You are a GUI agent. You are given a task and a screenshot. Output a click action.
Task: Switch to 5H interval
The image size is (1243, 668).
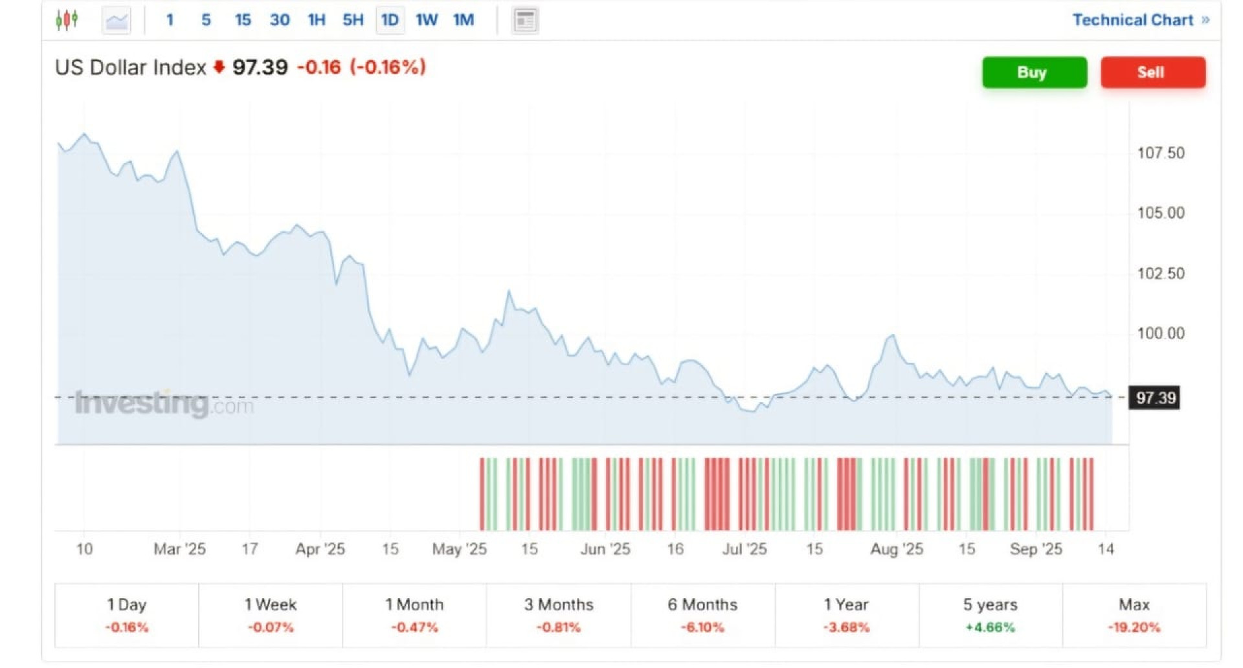pyautogui.click(x=353, y=20)
